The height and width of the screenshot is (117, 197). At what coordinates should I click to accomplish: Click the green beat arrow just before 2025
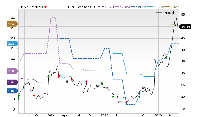(102, 83)
